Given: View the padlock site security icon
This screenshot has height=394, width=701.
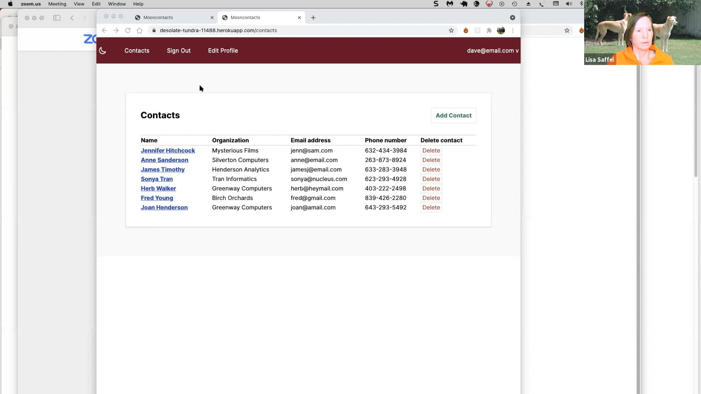Looking at the screenshot, I should point(154,30).
